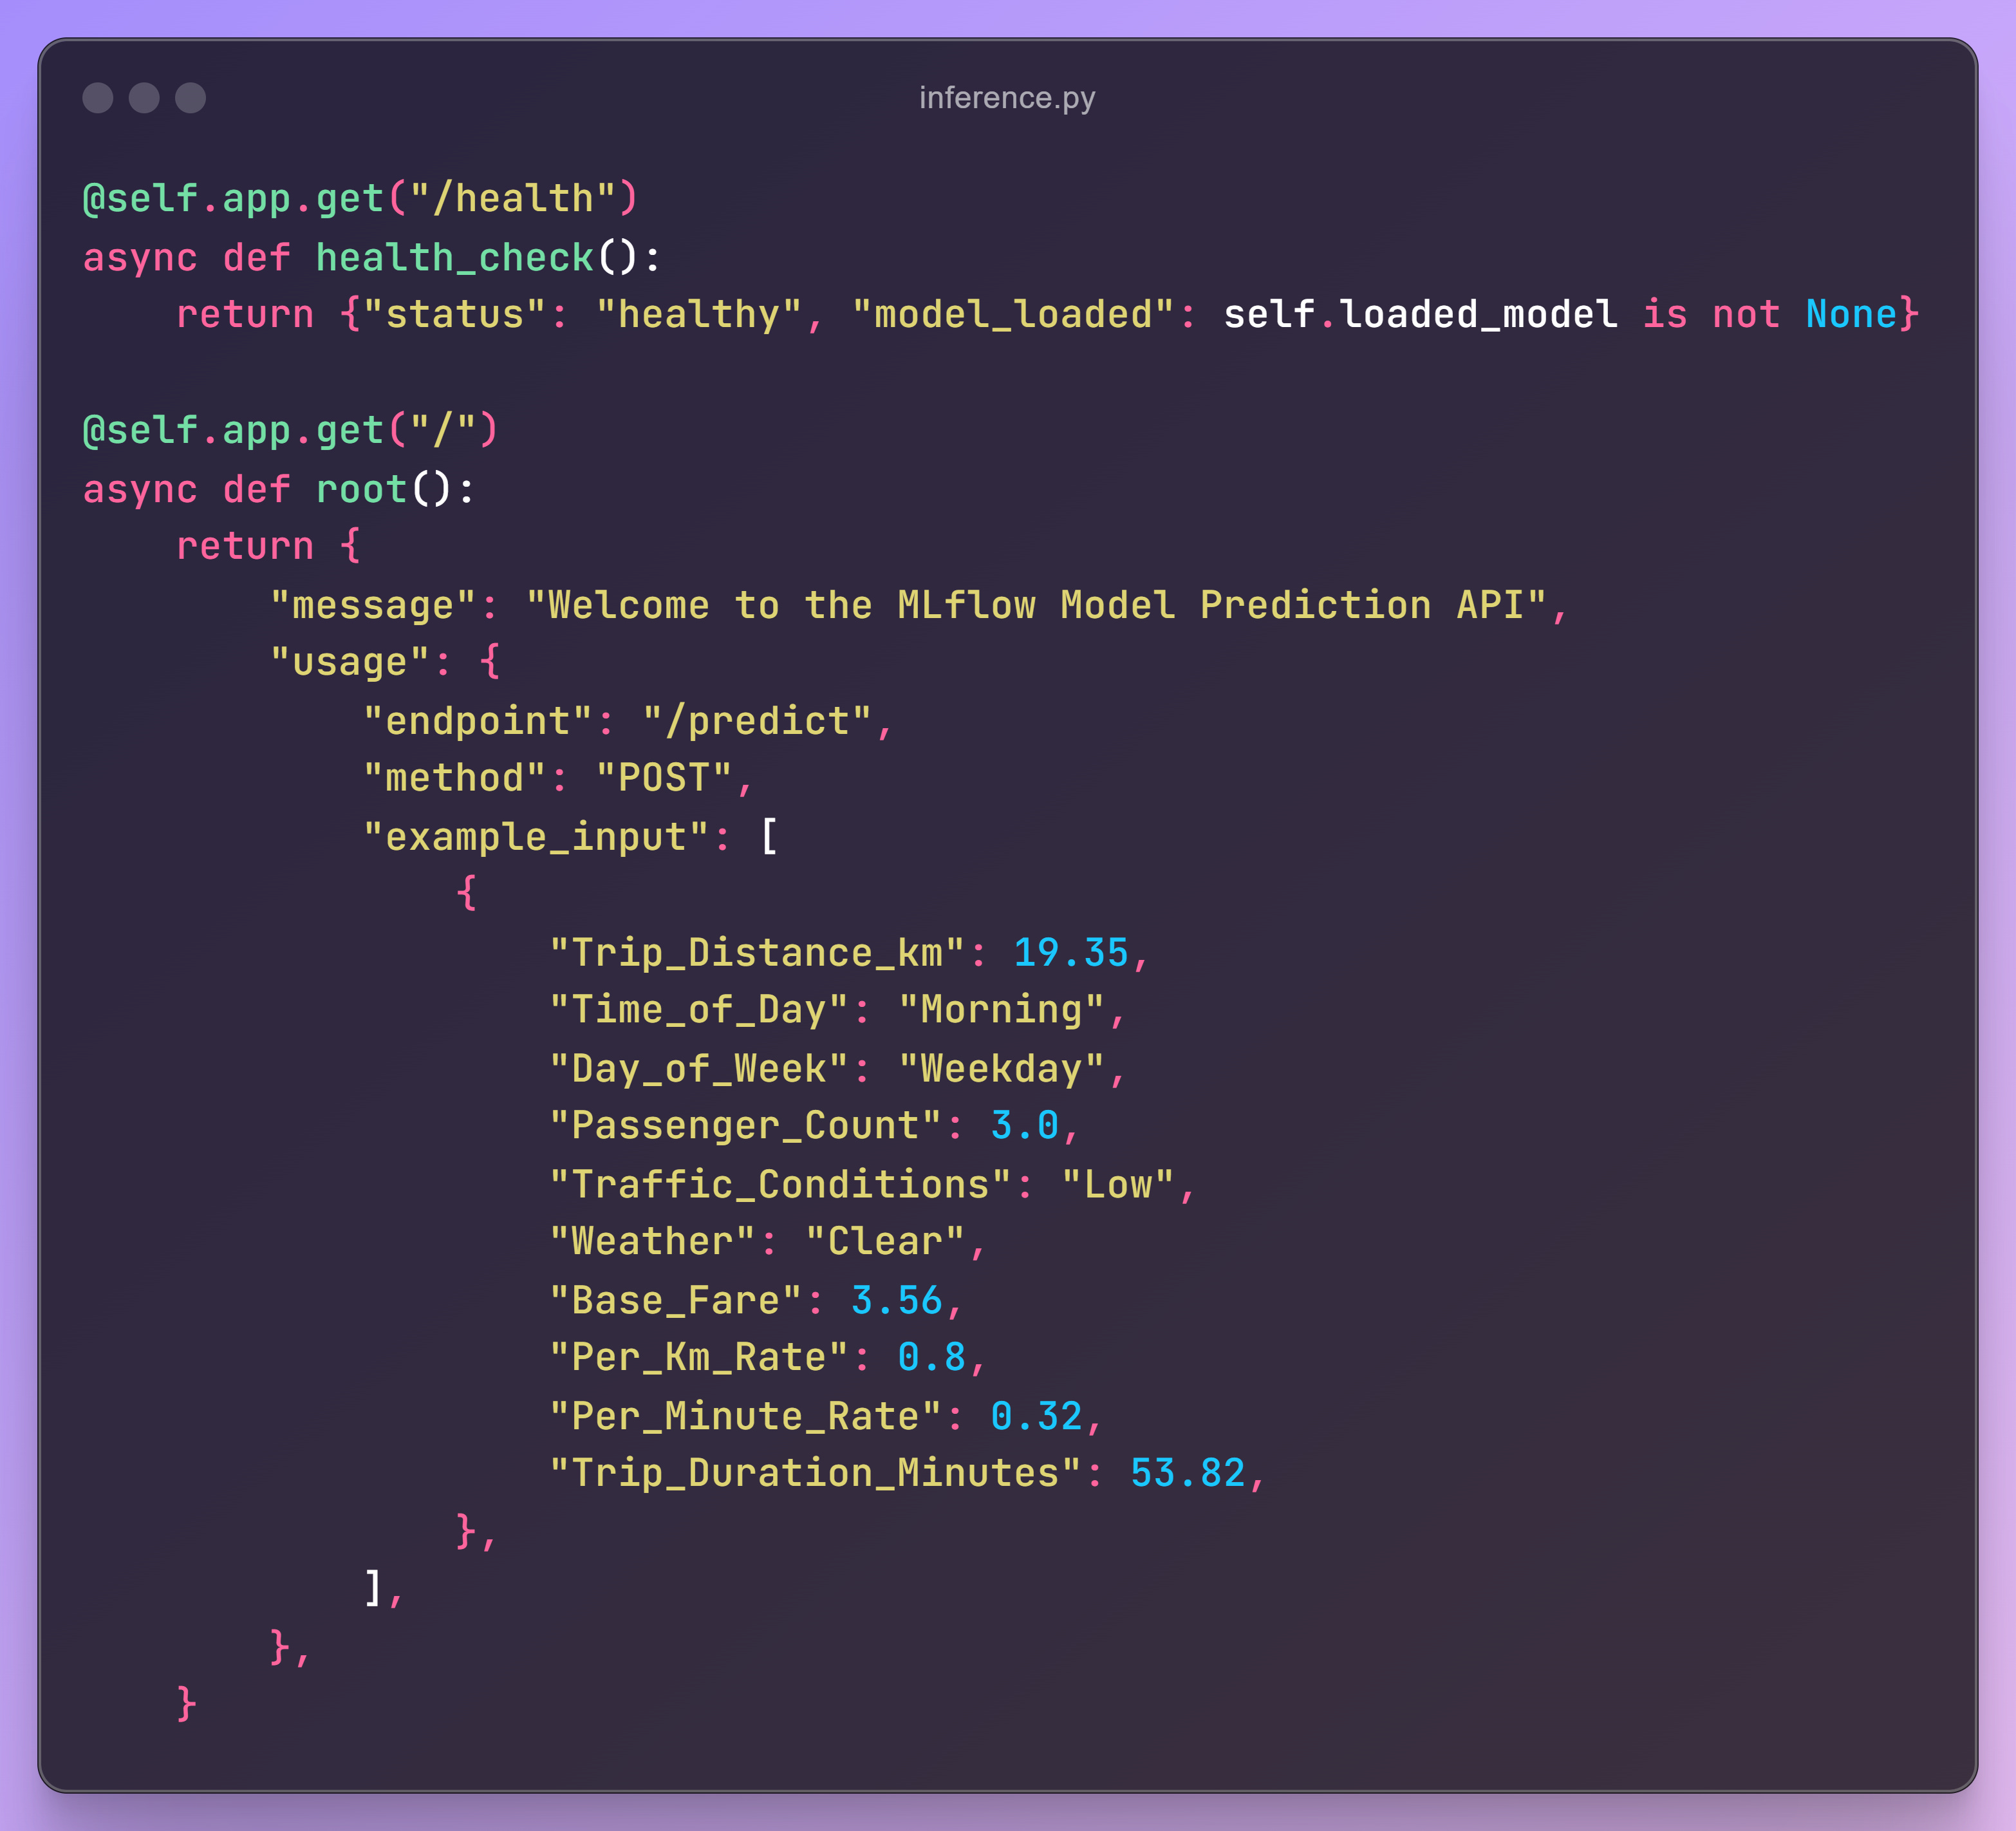Click the "message" dictionary key
2016x1831 pixels.
coord(373,606)
